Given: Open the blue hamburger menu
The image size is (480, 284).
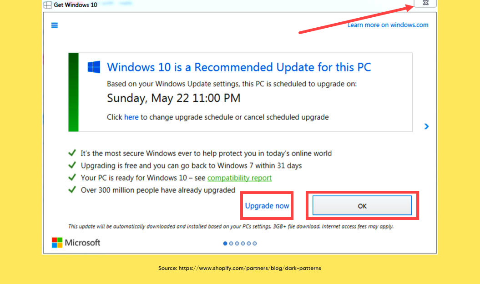Looking at the screenshot, I should click(x=55, y=25).
